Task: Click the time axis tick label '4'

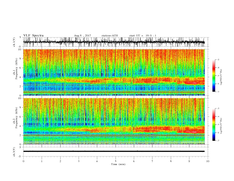Action: point(97,161)
